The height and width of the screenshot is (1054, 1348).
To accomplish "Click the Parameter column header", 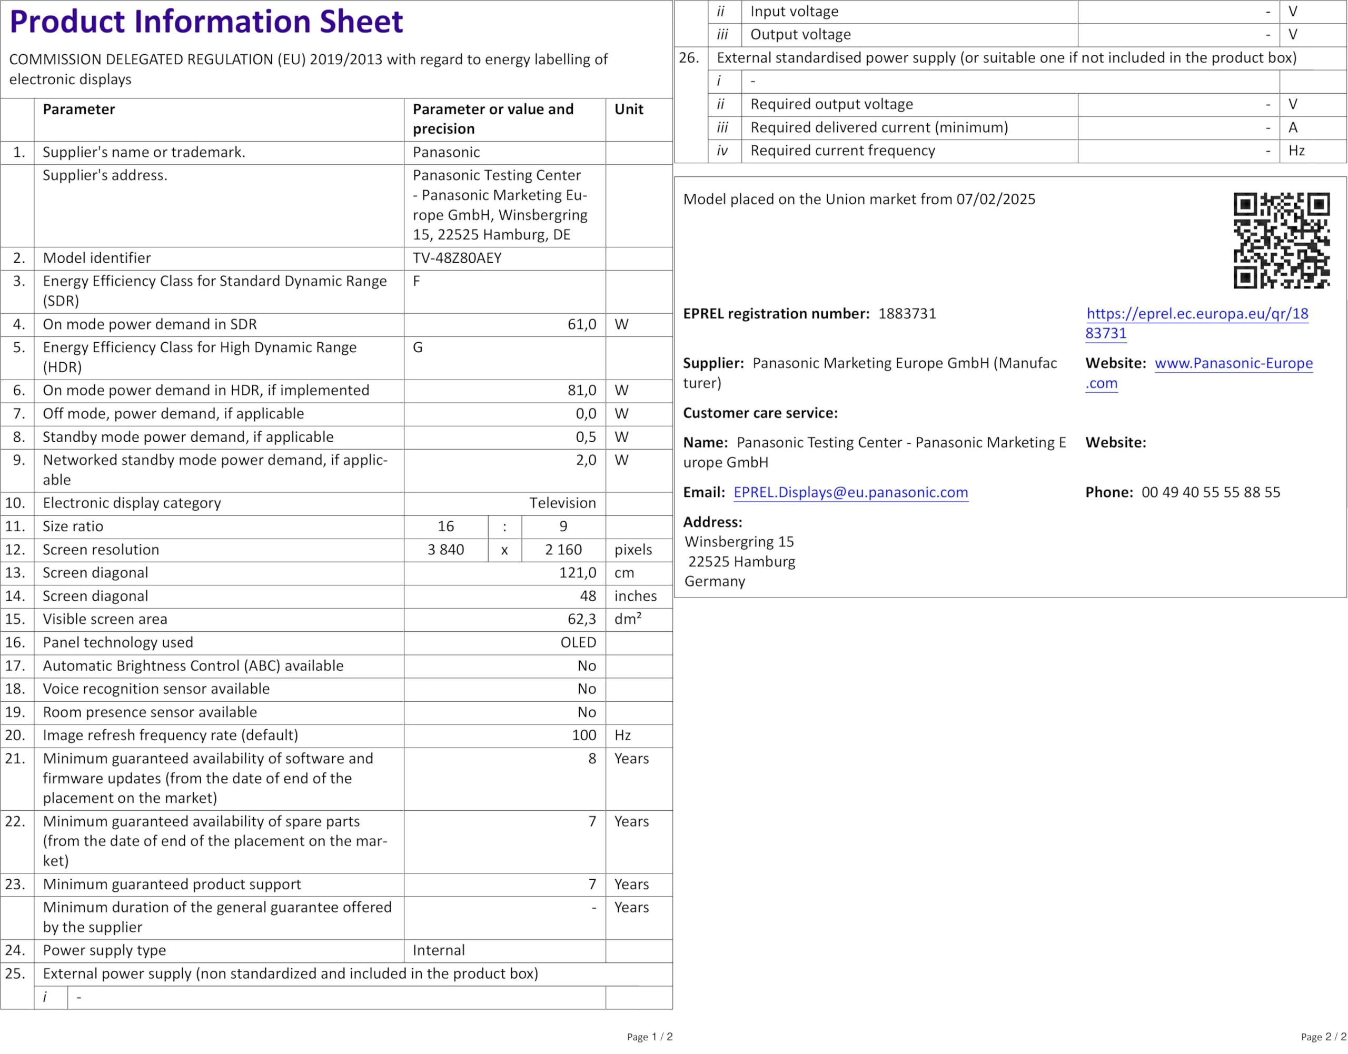I will coord(79,109).
